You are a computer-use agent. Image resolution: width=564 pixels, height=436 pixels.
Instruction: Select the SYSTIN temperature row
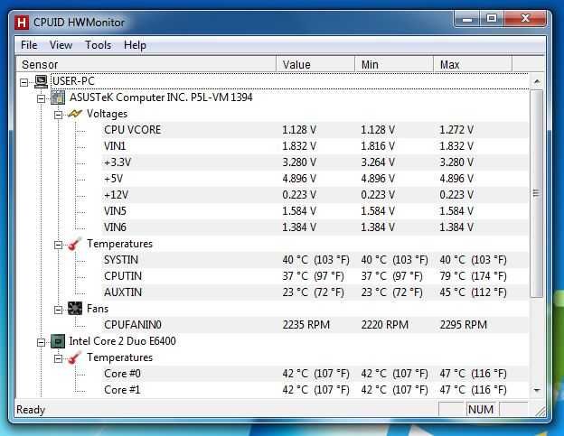[x=315, y=260]
